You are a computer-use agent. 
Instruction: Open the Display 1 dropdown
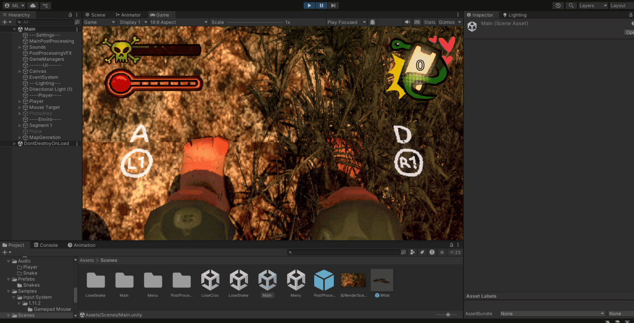click(133, 22)
